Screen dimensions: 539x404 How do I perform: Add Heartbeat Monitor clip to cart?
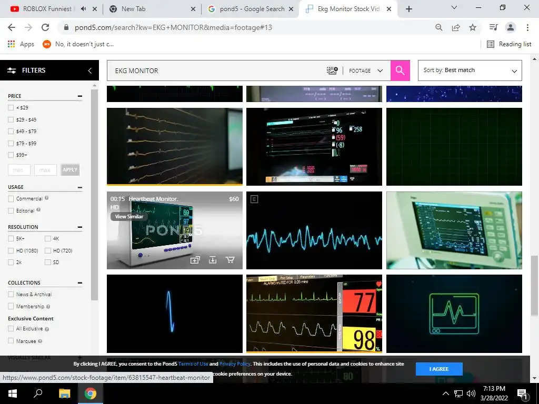pyautogui.click(x=230, y=260)
